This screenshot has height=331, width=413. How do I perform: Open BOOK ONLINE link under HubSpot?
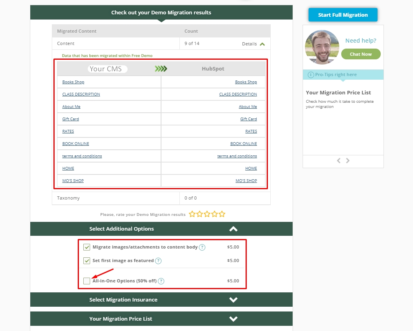click(243, 144)
